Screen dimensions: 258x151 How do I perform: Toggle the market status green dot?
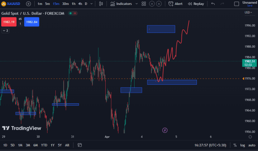tap(71, 13)
